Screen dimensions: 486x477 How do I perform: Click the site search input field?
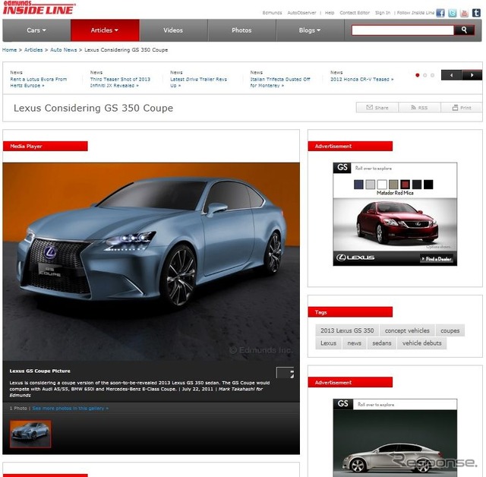[402, 30]
